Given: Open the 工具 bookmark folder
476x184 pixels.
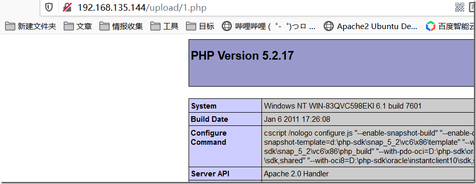Looking at the screenshot, I should tap(164, 27).
